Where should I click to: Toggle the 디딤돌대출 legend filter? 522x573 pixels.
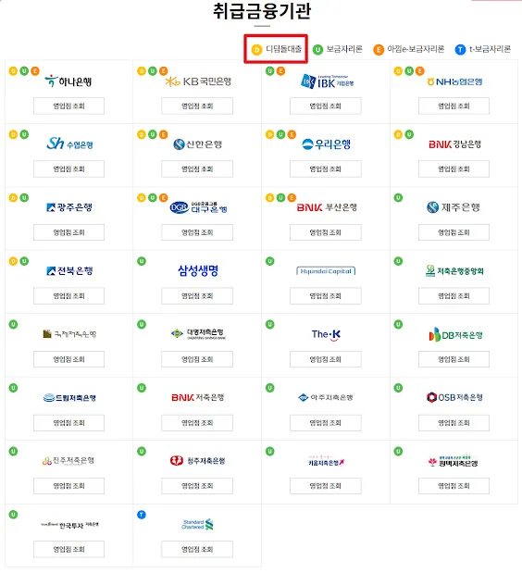coord(277,49)
